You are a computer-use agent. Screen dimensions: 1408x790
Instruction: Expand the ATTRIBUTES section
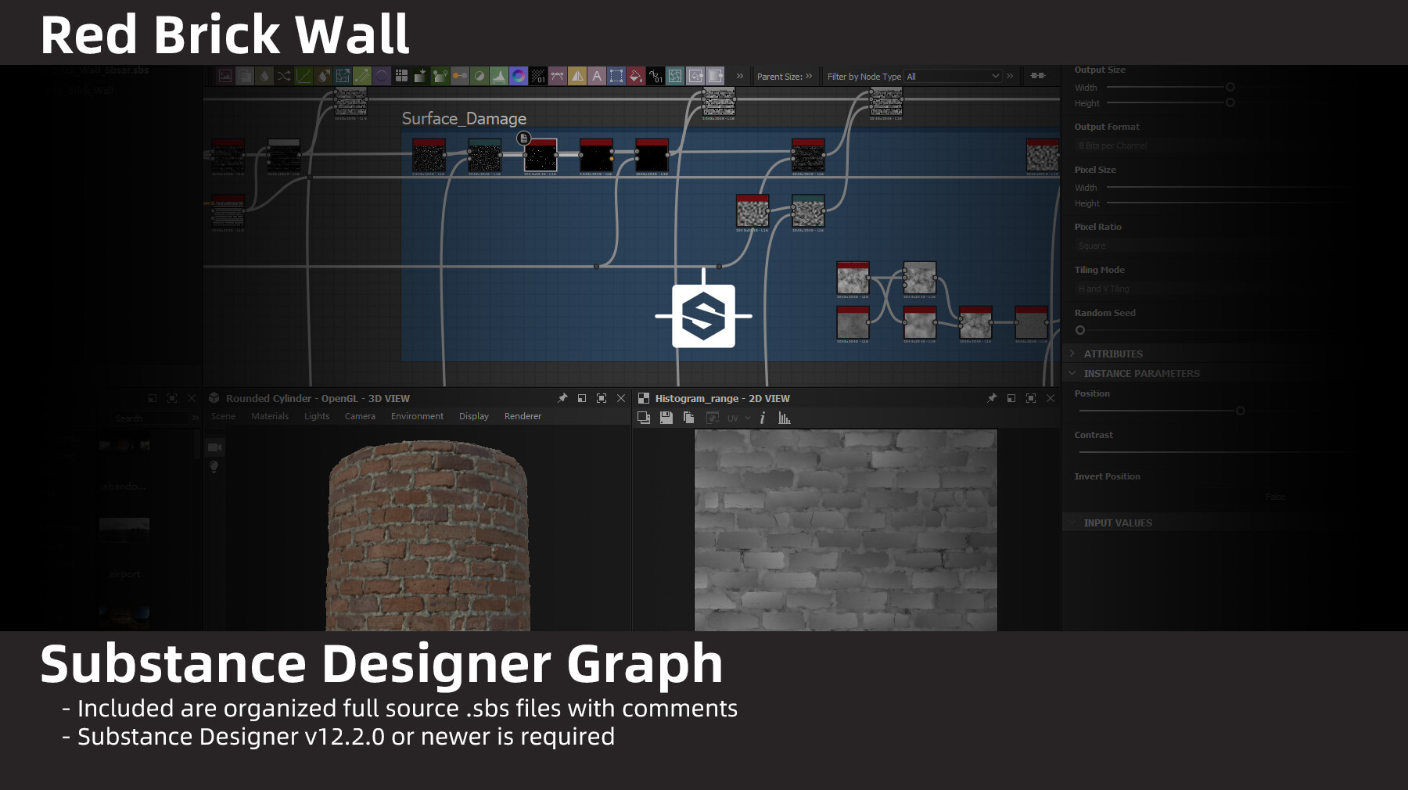[1072, 354]
